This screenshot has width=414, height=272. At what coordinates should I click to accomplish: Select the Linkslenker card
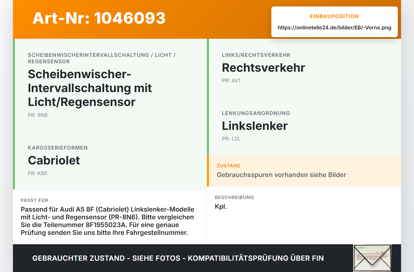click(304, 126)
